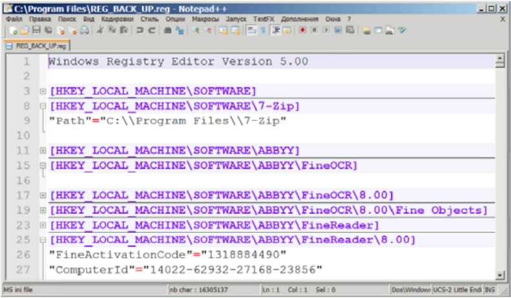Open the Дополнения menu
The image size is (511, 298).
pos(300,19)
